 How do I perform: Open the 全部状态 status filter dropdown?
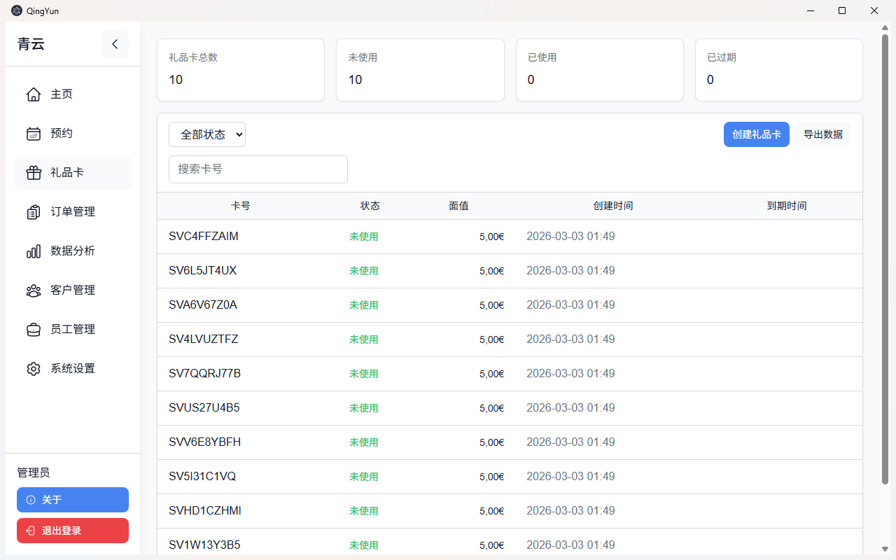(207, 134)
